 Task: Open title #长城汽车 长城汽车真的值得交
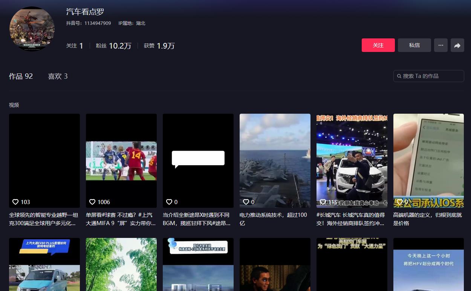pos(351,219)
